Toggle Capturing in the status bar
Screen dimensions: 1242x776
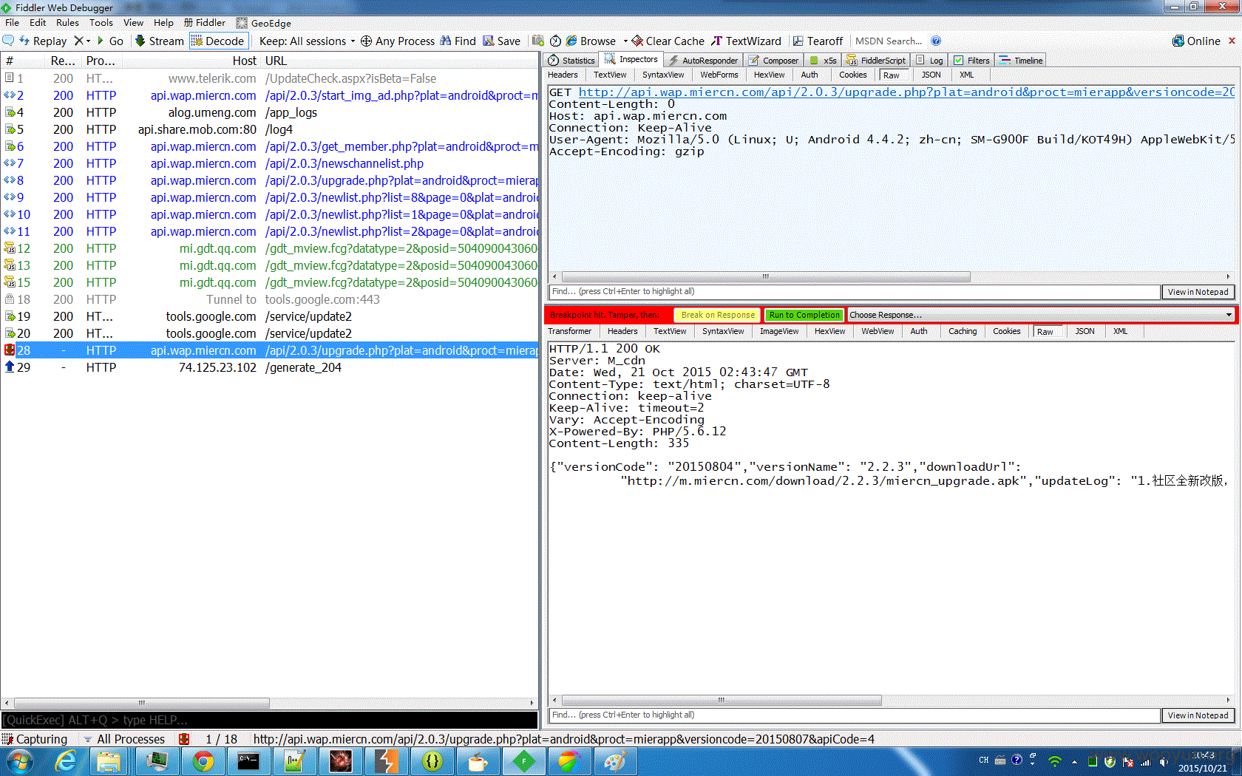(35, 739)
